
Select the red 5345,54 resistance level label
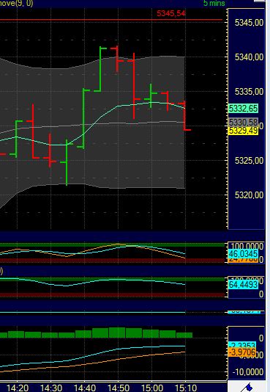tap(171, 13)
